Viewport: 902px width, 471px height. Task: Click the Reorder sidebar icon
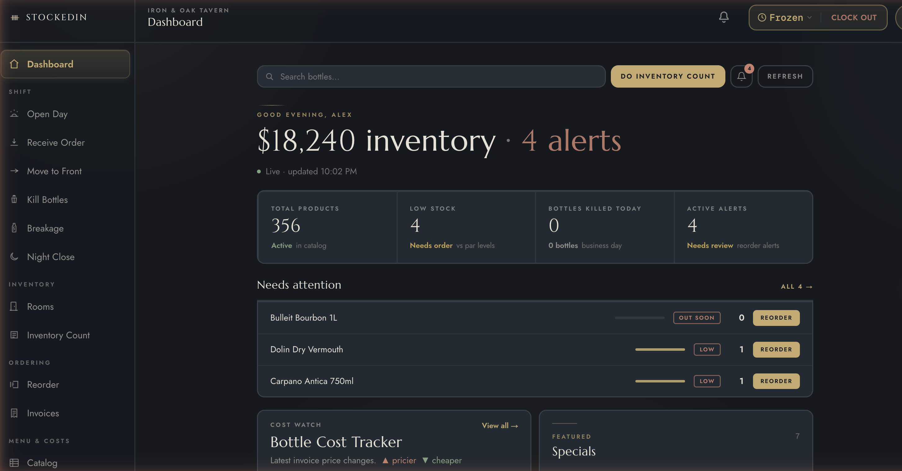coord(14,384)
